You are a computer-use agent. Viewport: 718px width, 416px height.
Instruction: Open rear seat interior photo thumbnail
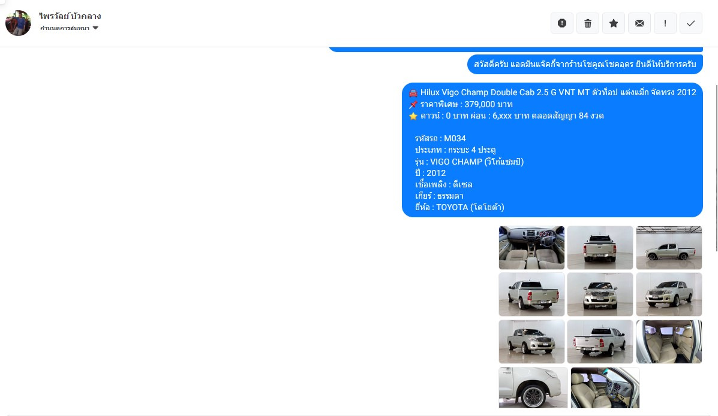click(669, 342)
